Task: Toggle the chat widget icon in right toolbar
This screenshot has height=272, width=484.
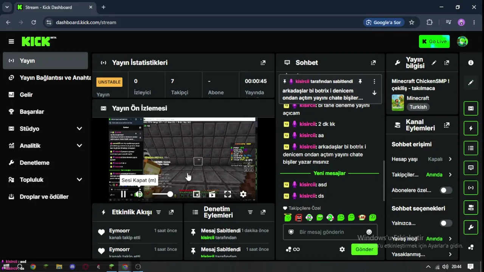Action: click(471, 168)
